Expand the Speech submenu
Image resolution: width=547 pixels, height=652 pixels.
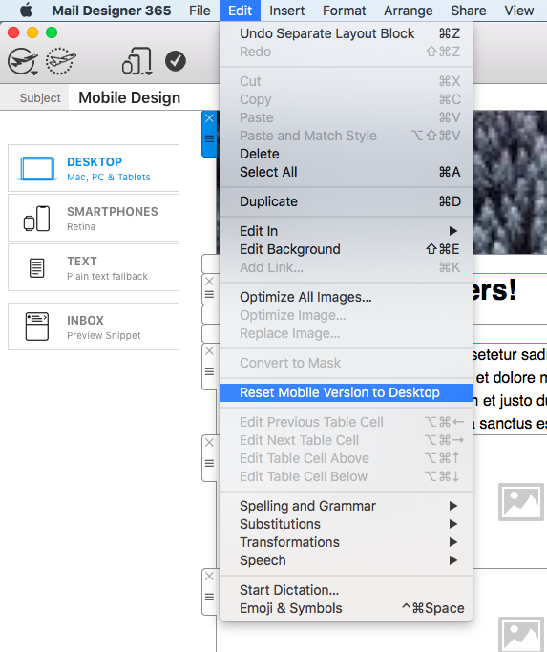pos(347,560)
